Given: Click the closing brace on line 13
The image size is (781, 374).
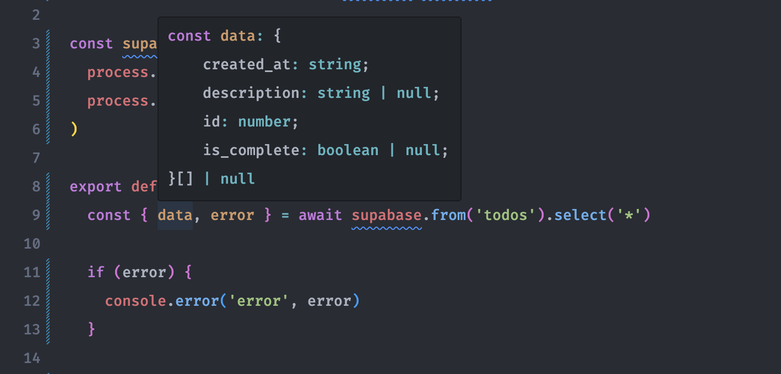Looking at the screenshot, I should click(x=91, y=329).
